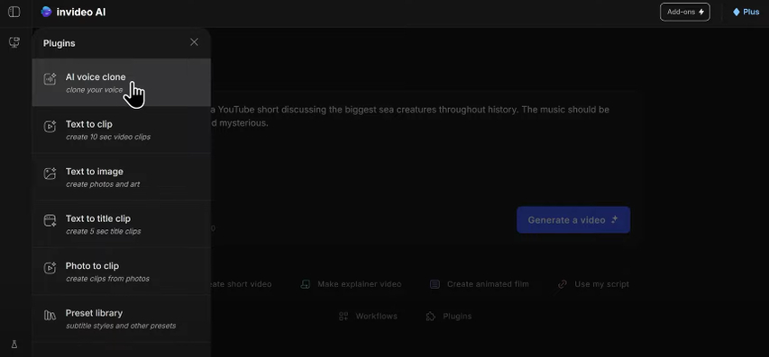Screen dimensions: 769x357
Task: Open the Text to image plugin
Action: click(x=122, y=176)
